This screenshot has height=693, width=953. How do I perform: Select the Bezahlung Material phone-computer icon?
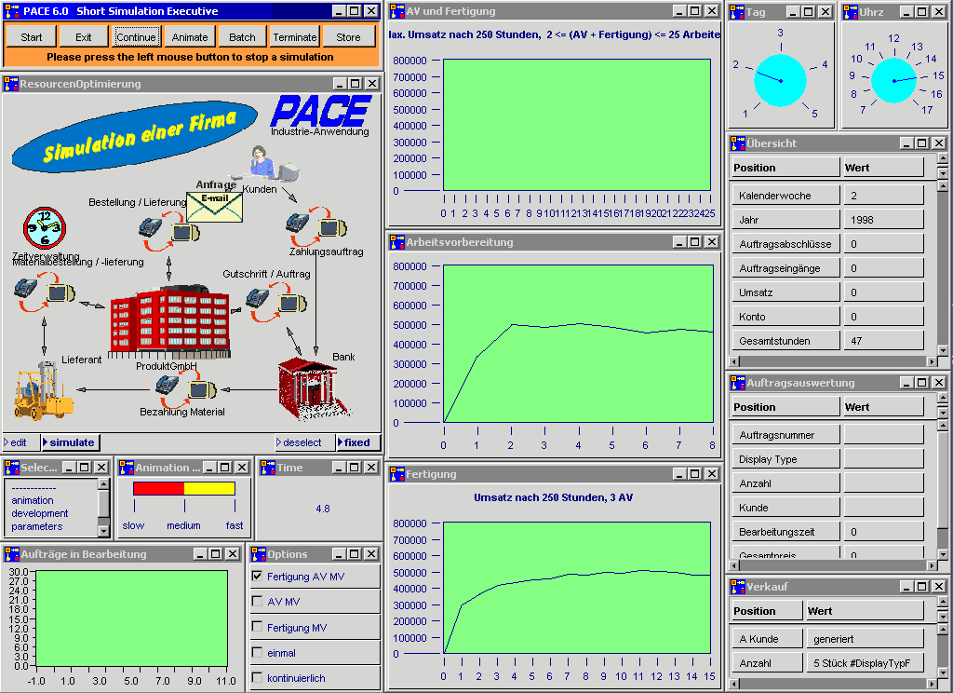(x=185, y=389)
